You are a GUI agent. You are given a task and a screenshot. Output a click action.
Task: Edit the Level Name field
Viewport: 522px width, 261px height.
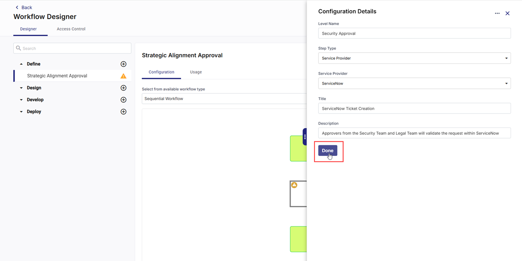[x=414, y=33]
